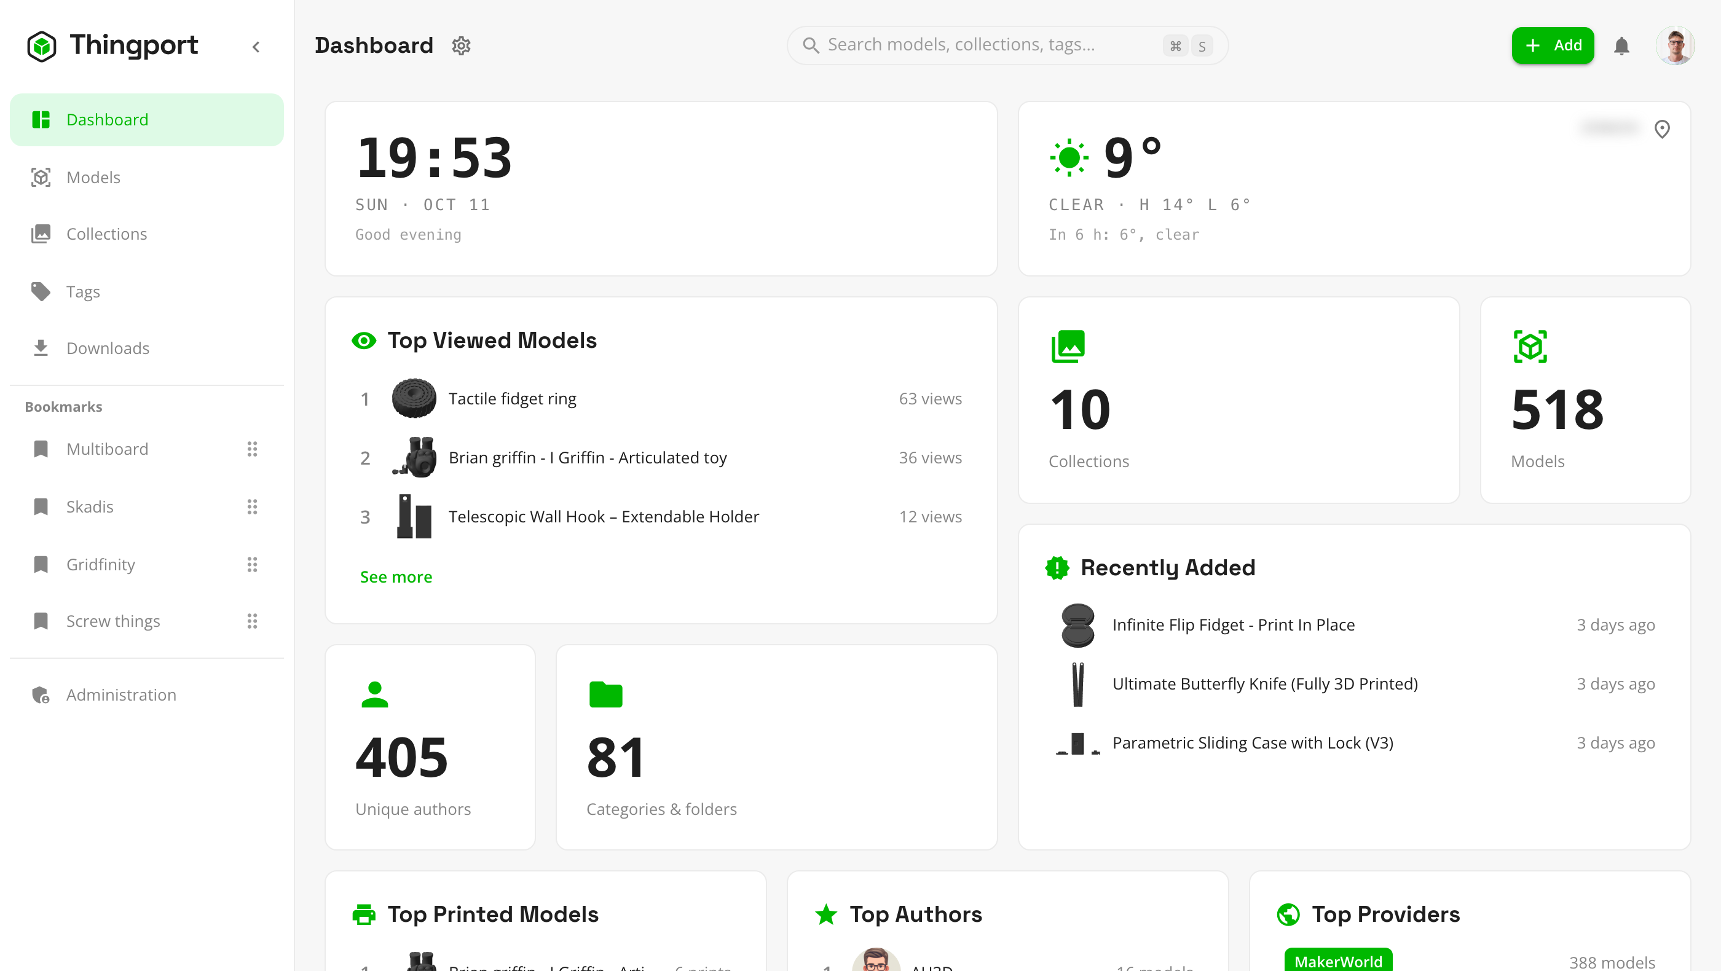Click the Categories & folders folder icon
Viewport: 1721px width, 971px height.
click(x=605, y=694)
